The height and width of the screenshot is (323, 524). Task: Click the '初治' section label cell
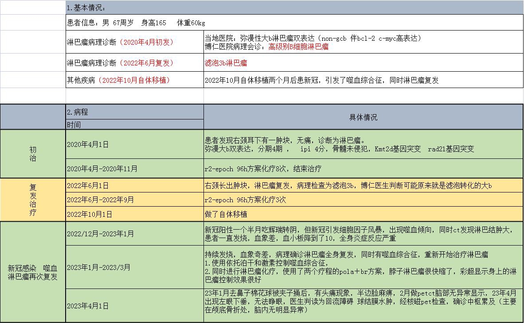33,154
